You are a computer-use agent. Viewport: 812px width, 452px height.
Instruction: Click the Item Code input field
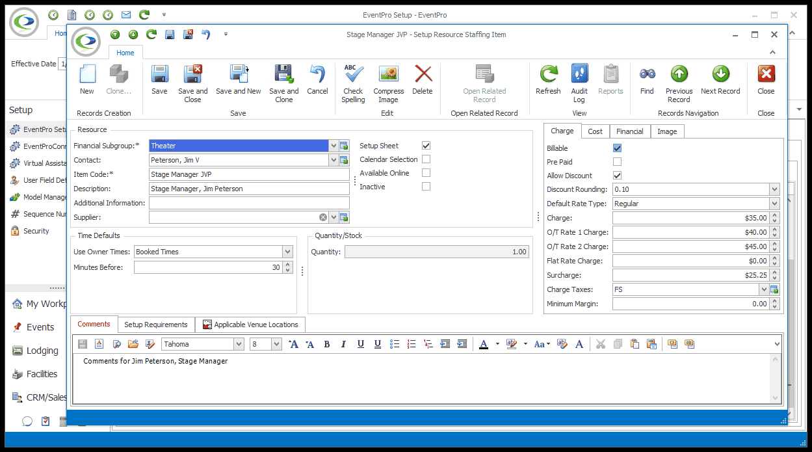click(x=249, y=174)
